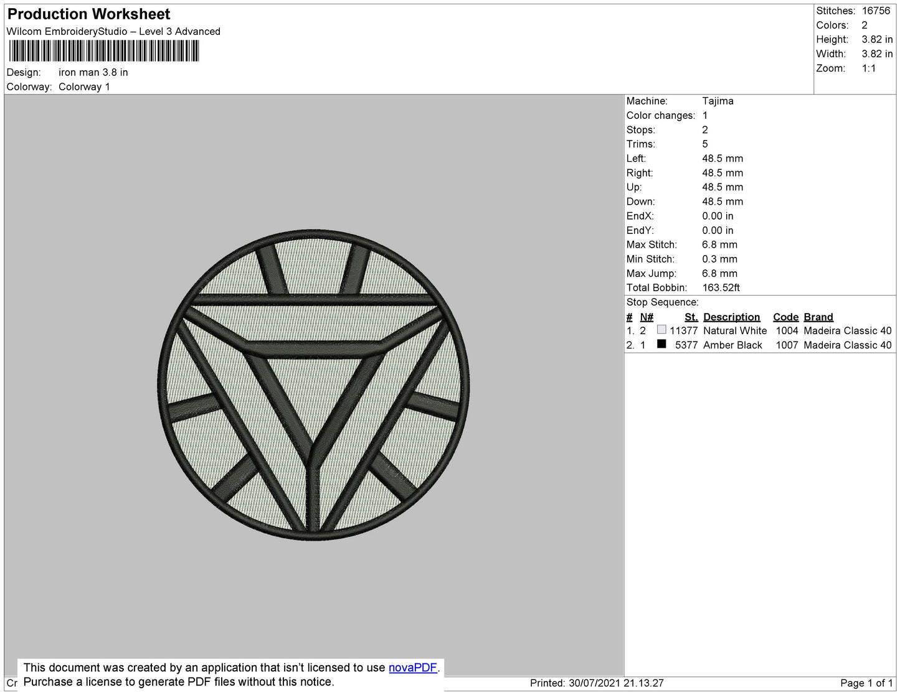Click the Max Jump value 6.8 mm

(719, 274)
